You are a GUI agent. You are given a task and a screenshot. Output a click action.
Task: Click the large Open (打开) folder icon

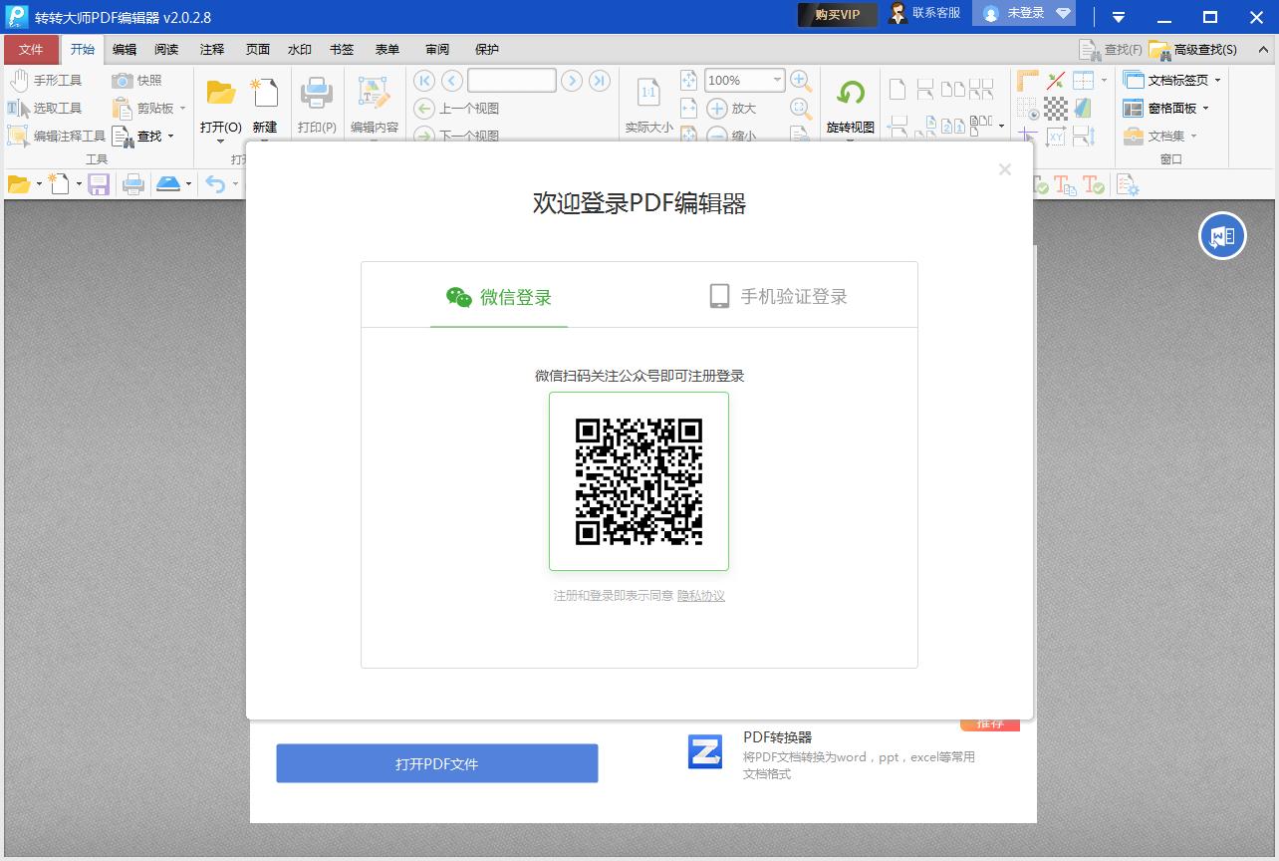pyautogui.click(x=221, y=94)
